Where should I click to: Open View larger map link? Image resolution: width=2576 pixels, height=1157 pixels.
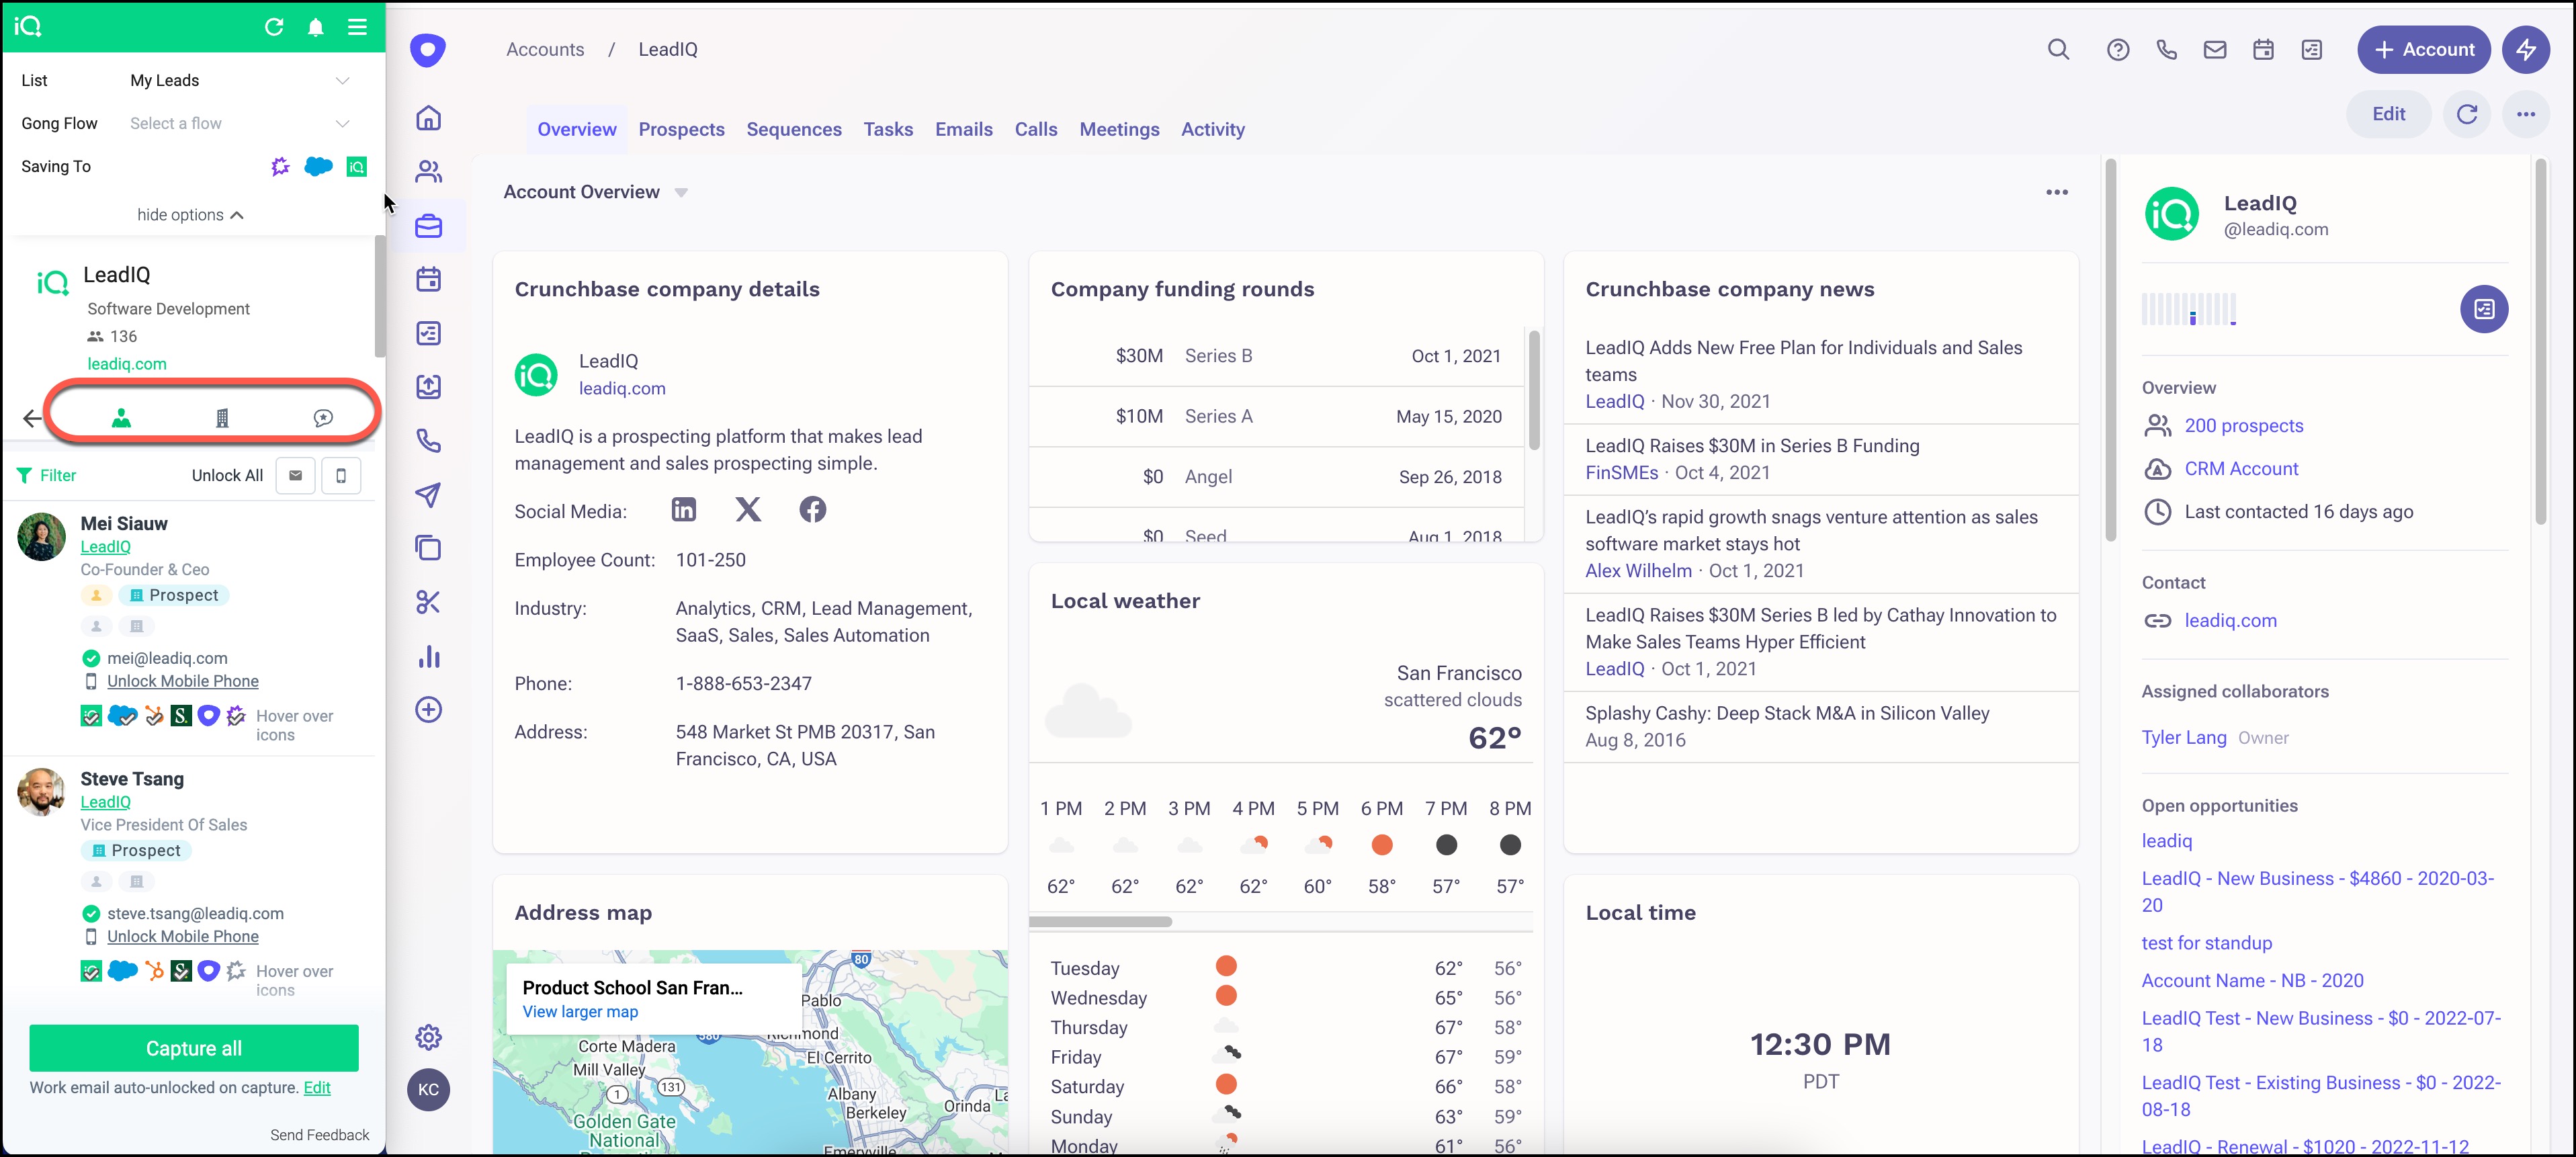click(580, 1012)
